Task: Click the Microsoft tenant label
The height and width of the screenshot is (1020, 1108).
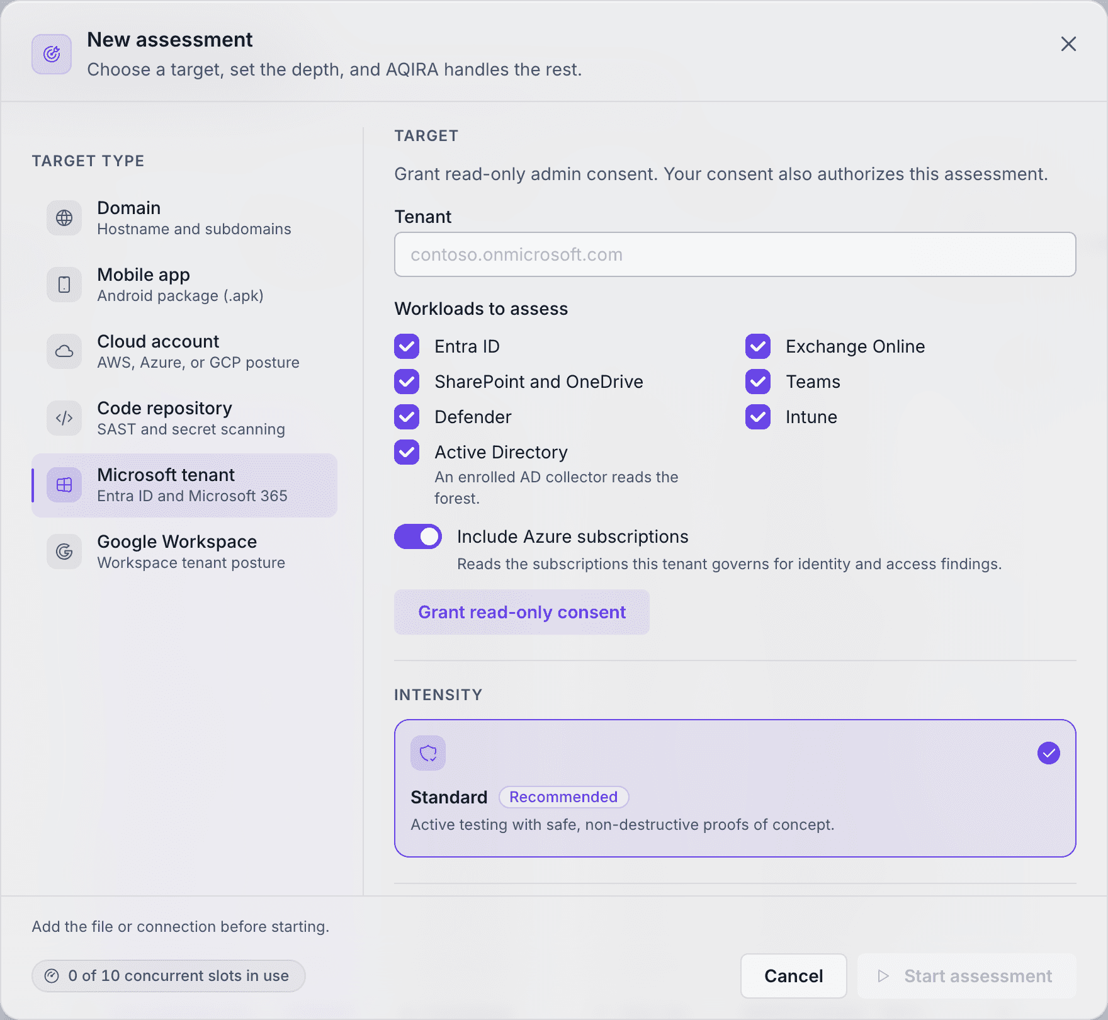Action: click(166, 475)
